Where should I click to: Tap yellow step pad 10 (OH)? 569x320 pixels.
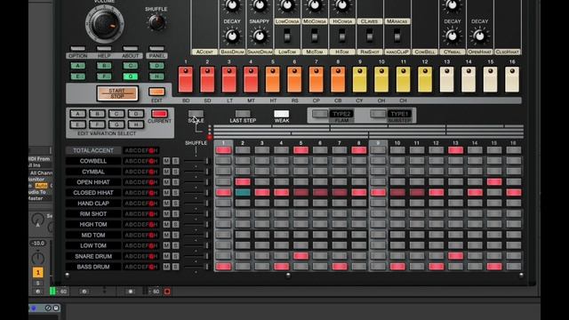click(381, 79)
